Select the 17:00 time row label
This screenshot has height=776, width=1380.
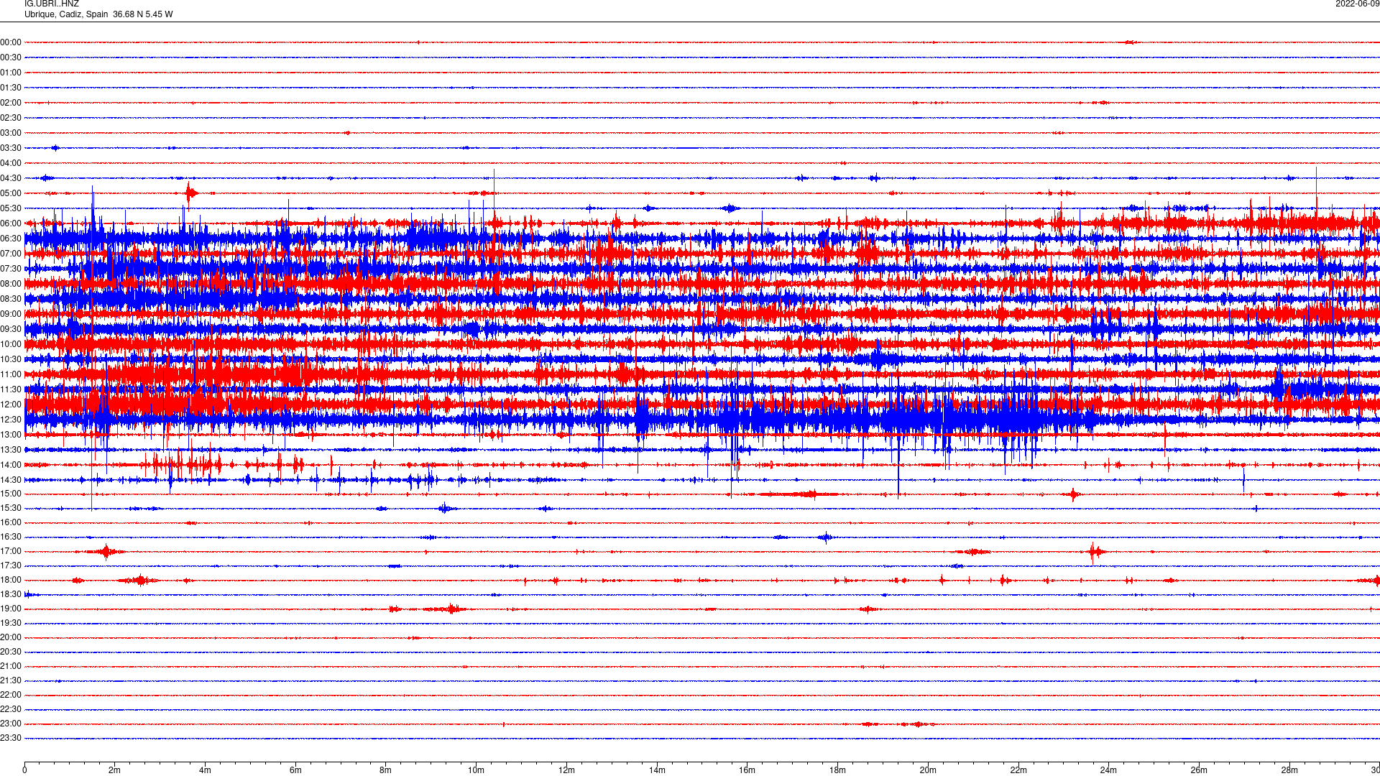click(x=11, y=551)
